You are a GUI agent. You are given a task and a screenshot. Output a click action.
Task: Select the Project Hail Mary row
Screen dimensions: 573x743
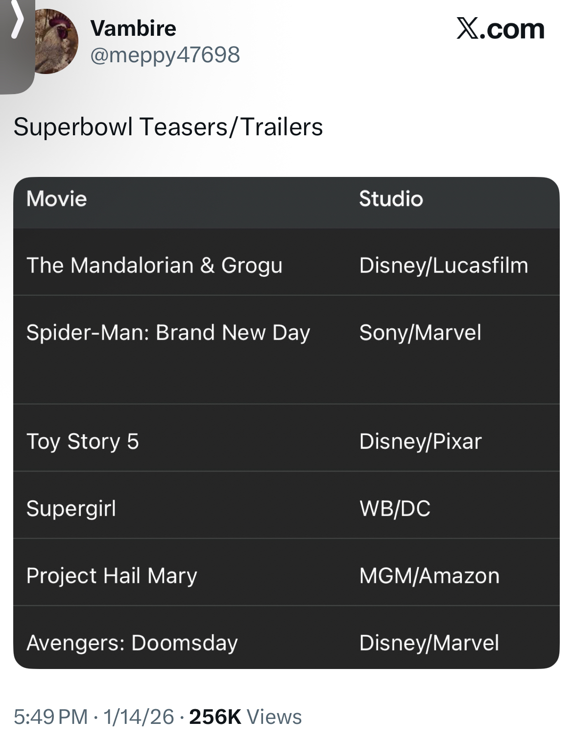112,576
